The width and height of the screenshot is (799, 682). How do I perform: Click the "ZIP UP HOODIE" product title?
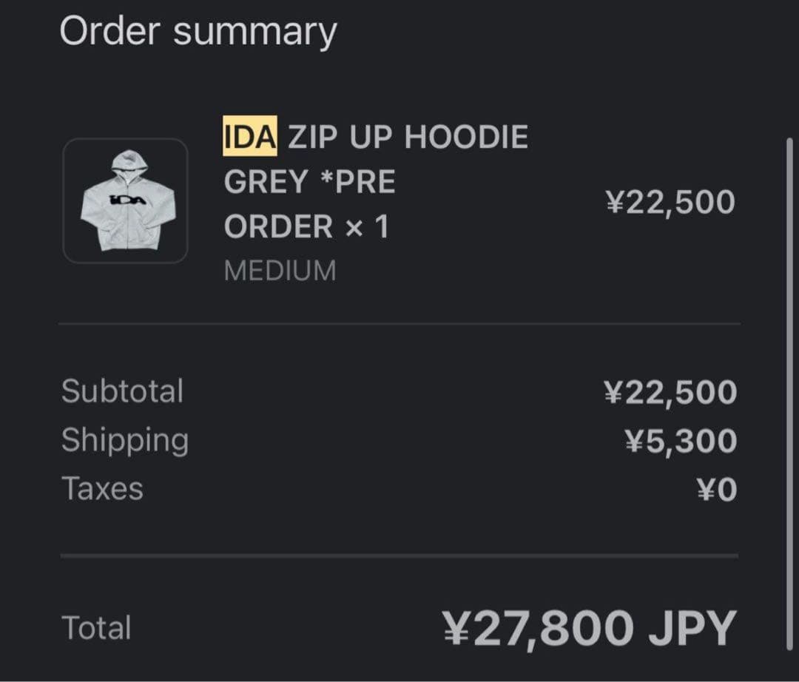click(408, 137)
